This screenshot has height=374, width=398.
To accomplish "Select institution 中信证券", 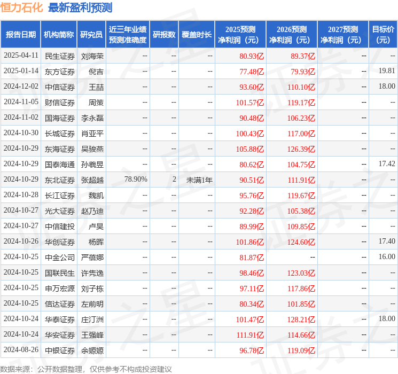I will (60, 87).
